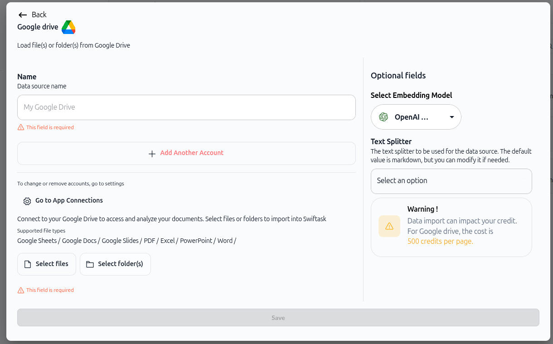Screen dimensions: 553x344
Task: Click the plus icon for adding account
Action: tap(152, 154)
